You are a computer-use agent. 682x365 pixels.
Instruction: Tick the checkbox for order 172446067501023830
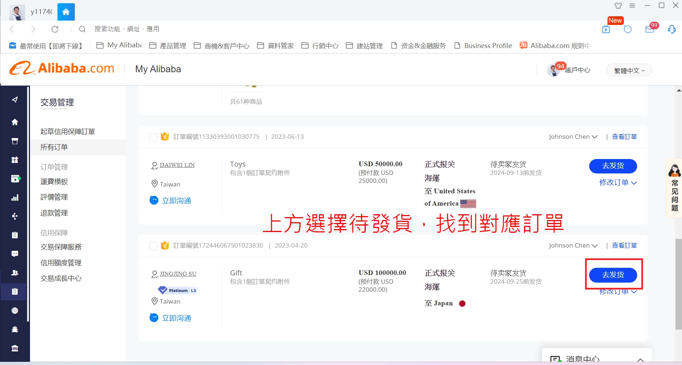153,246
